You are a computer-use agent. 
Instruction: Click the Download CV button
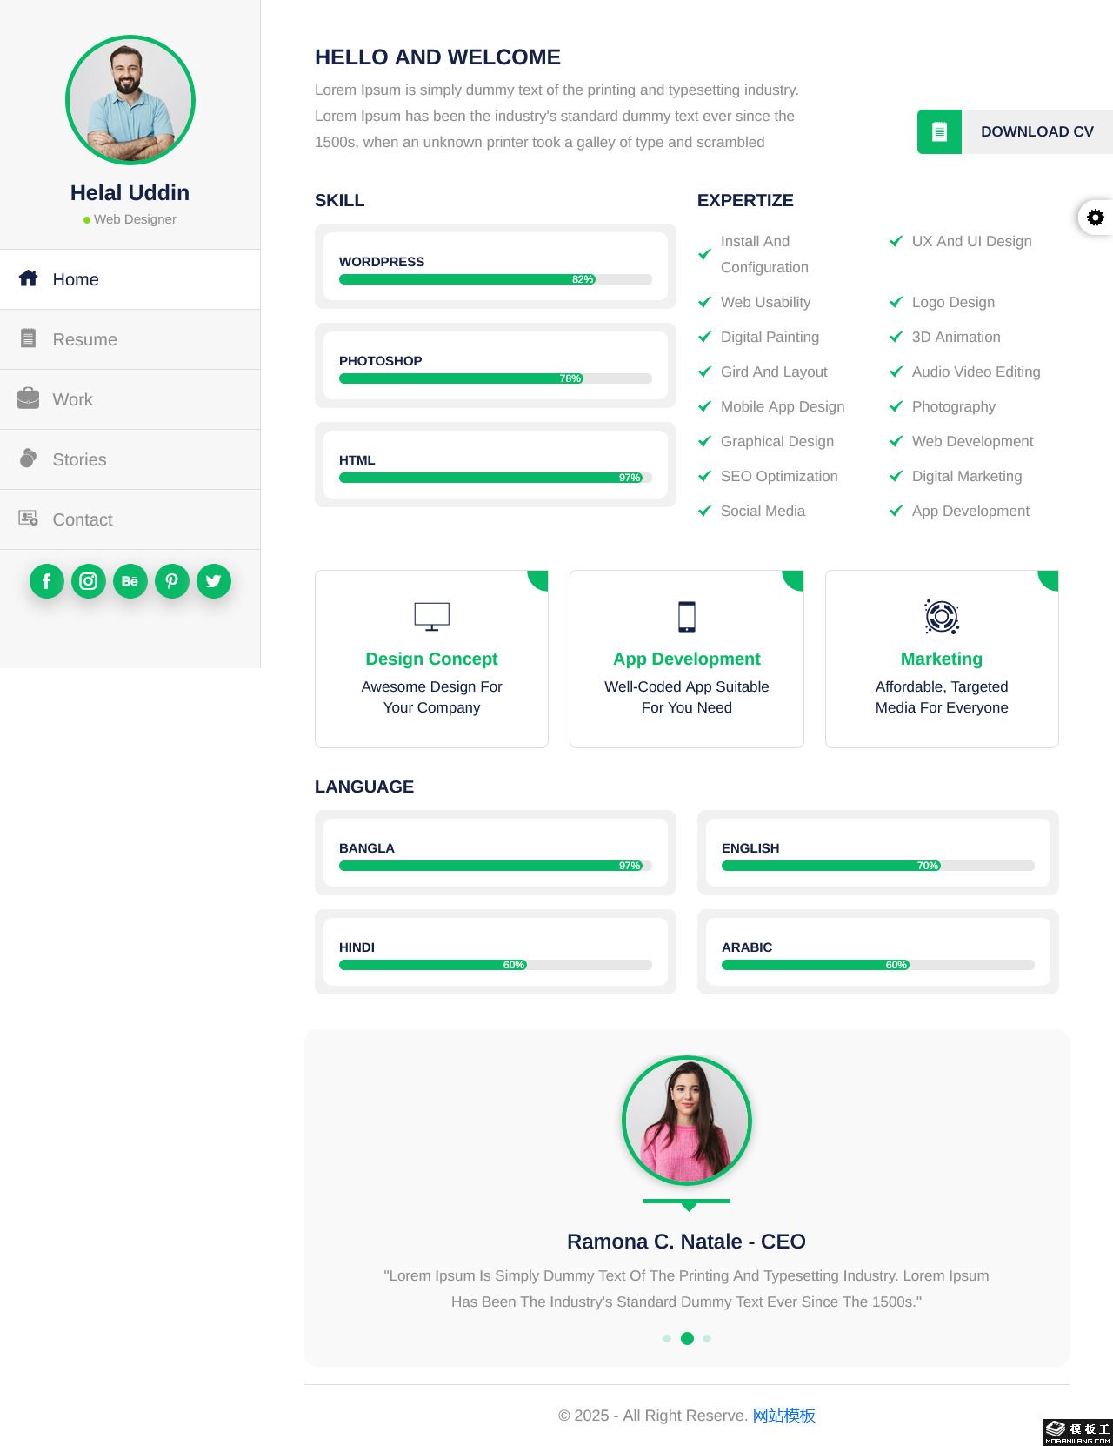(1015, 131)
